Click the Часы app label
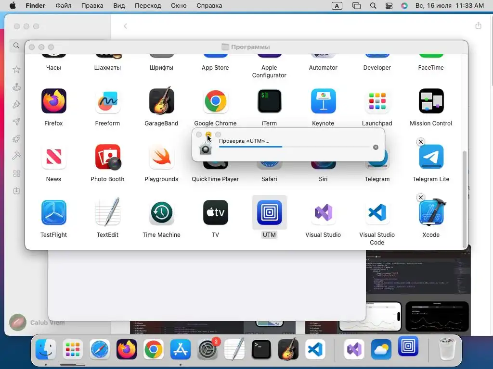 (x=53, y=67)
